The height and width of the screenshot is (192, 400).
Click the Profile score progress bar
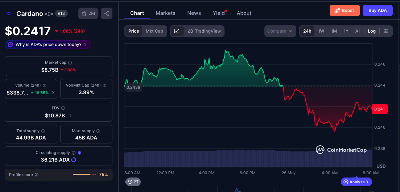point(84,175)
